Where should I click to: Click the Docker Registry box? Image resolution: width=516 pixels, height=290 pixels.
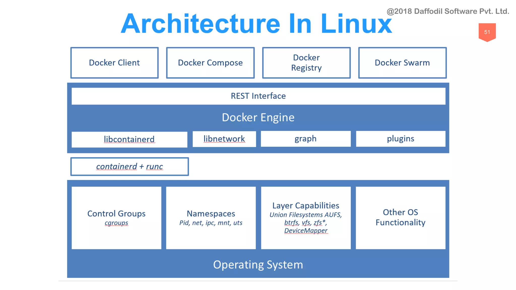point(306,63)
